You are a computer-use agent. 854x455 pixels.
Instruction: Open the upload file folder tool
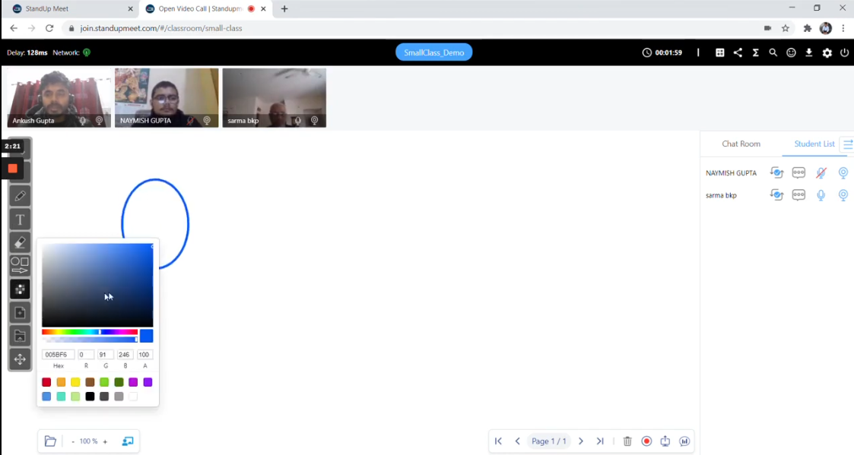click(x=20, y=336)
